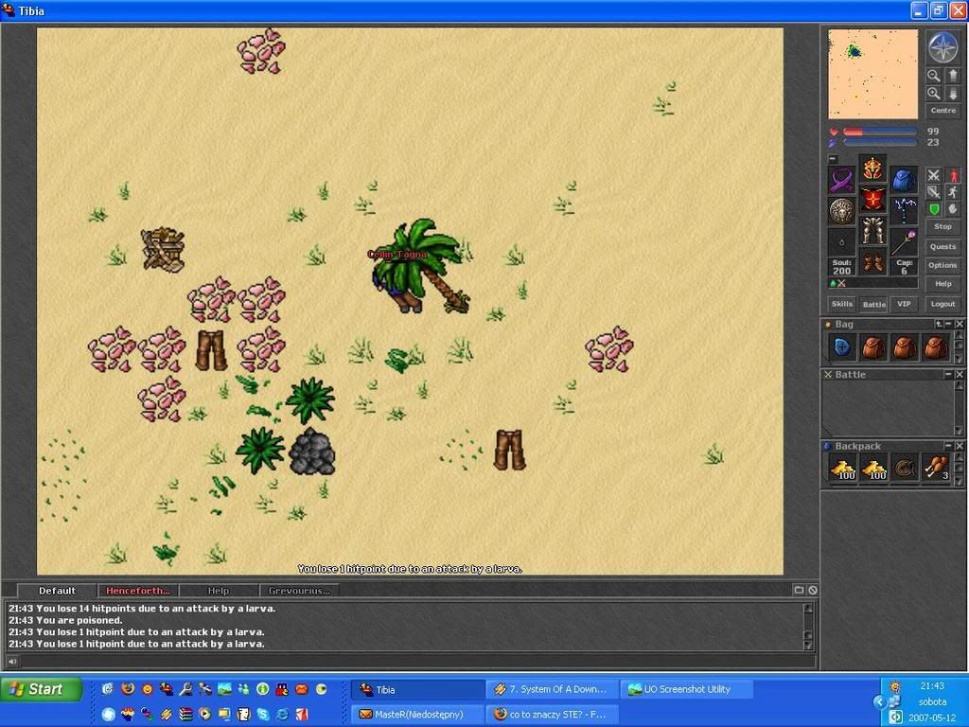Image resolution: width=969 pixels, height=727 pixels.
Task: Move minimap one floor down
Action: (x=952, y=94)
